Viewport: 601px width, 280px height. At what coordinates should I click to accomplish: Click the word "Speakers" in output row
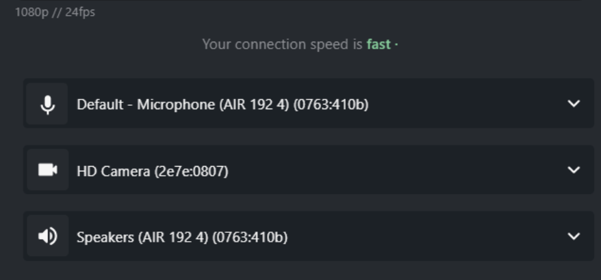tap(105, 237)
